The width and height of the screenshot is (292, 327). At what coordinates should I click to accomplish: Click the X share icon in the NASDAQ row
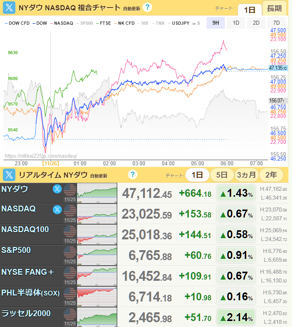(57, 209)
